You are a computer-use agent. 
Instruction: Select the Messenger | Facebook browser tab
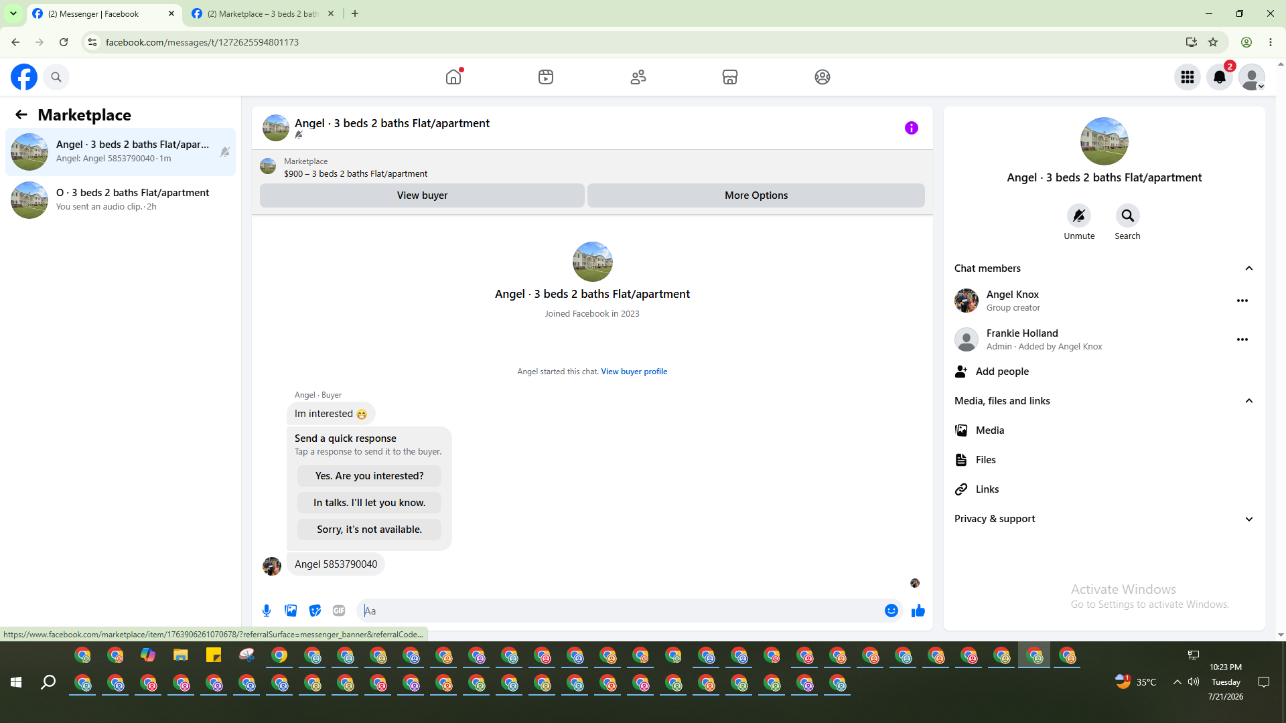coord(104,14)
